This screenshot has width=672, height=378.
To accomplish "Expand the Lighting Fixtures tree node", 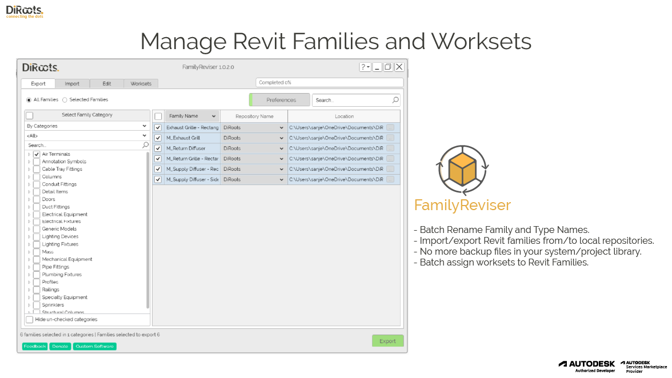I will [x=29, y=244].
